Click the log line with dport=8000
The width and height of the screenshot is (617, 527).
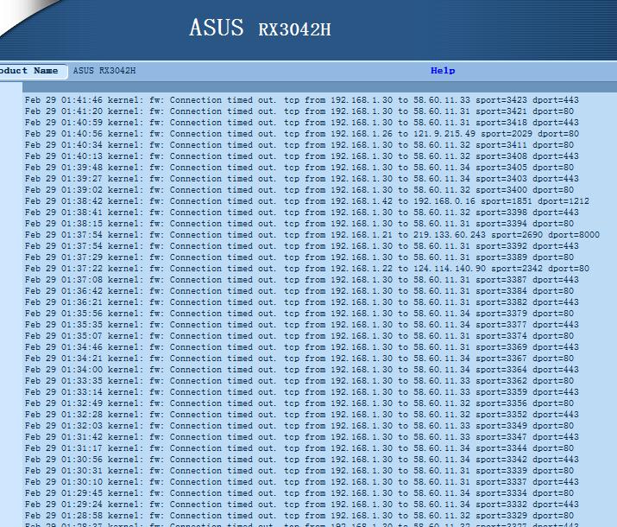pyautogui.click(x=312, y=235)
